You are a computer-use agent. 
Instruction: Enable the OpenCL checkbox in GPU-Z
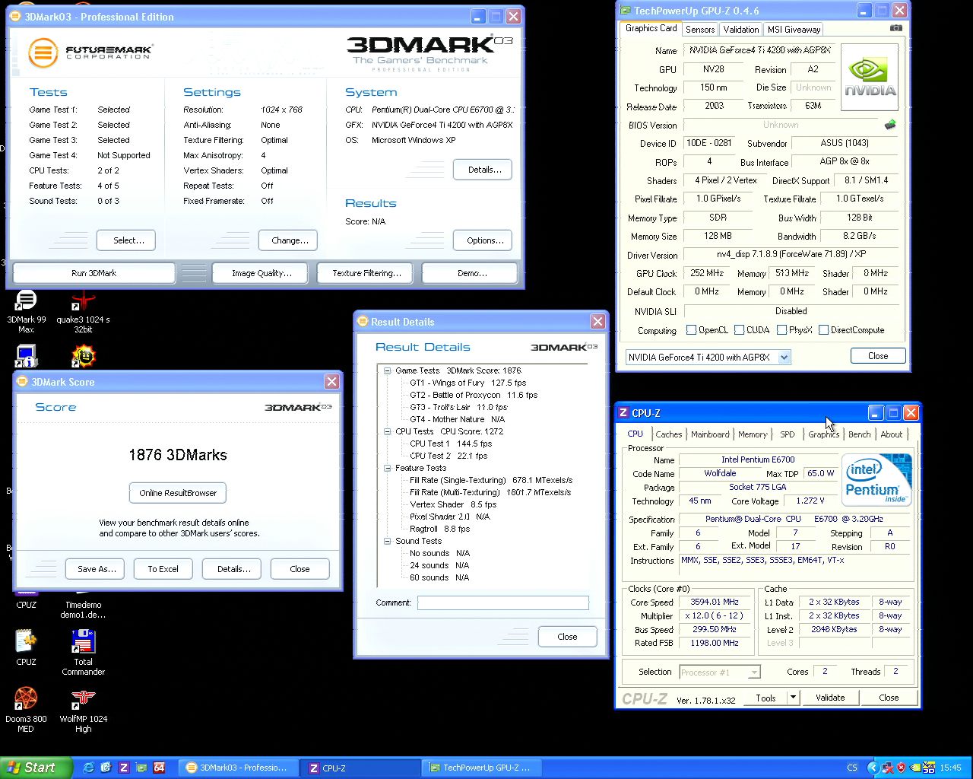pyautogui.click(x=691, y=330)
